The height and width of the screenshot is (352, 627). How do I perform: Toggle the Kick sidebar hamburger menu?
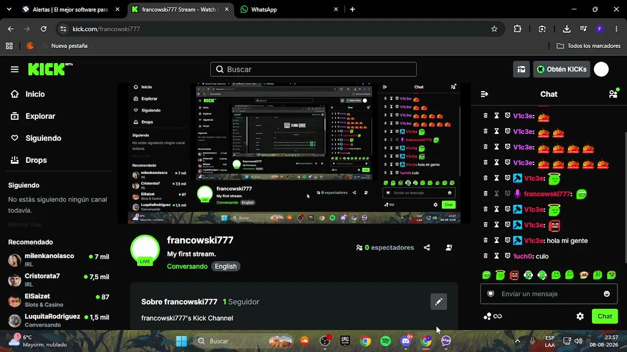pos(15,69)
